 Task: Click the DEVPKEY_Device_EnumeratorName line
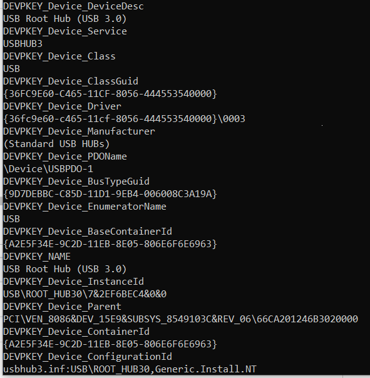point(85,207)
